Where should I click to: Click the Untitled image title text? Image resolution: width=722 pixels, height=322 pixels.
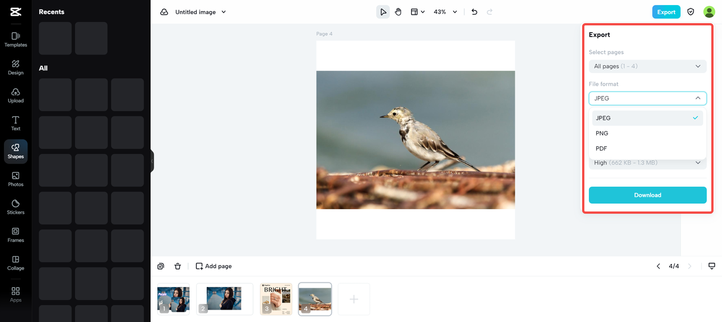pyautogui.click(x=196, y=12)
